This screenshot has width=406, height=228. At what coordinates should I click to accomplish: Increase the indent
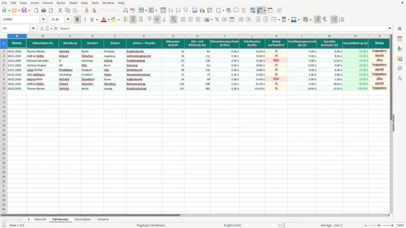[258, 19]
